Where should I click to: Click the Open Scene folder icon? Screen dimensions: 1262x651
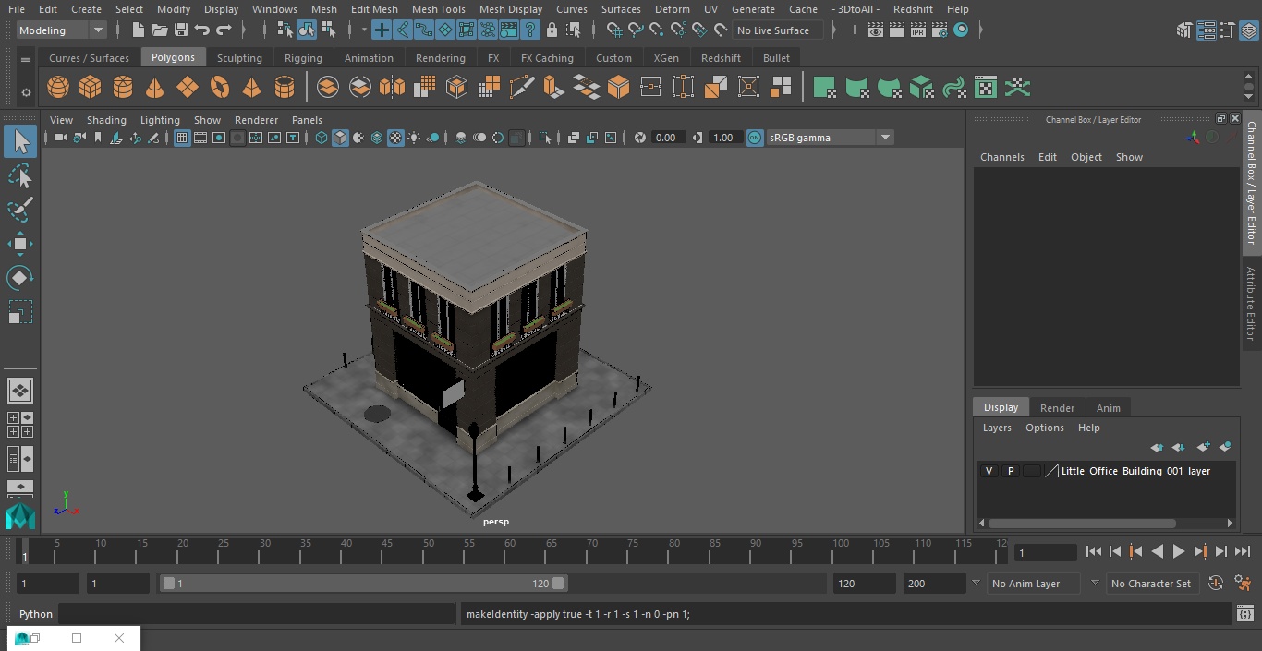coord(160,30)
